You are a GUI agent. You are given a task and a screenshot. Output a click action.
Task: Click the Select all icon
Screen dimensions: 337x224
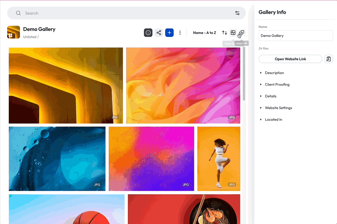[x=242, y=33]
